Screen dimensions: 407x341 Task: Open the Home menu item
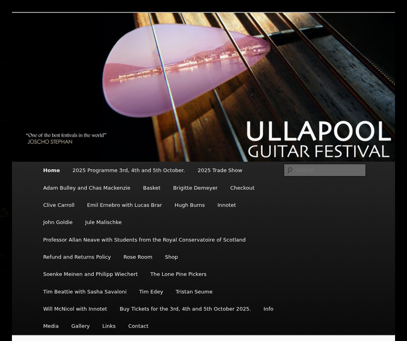(x=52, y=171)
